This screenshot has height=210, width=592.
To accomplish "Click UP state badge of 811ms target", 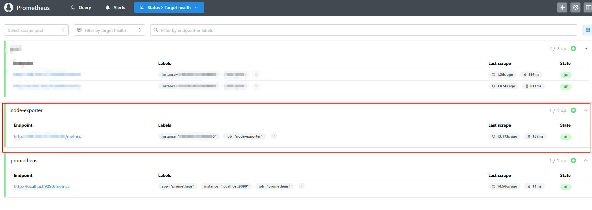I will tap(566, 87).
